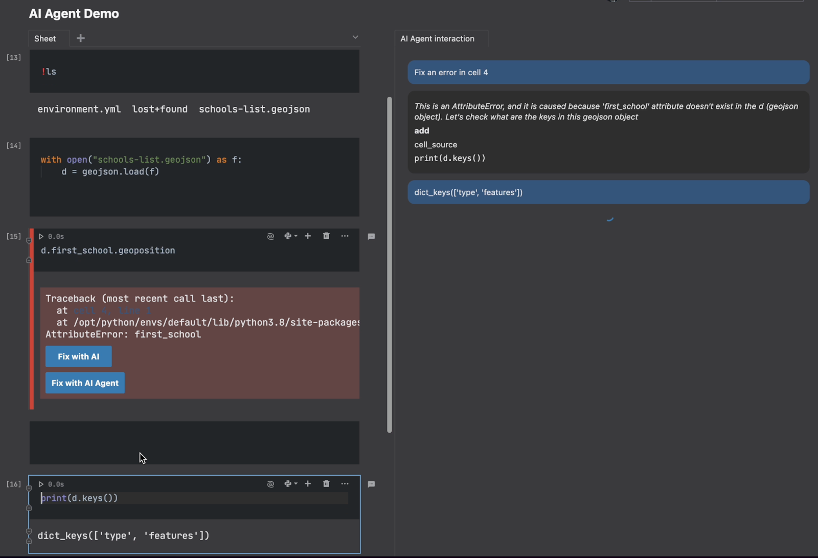
Task: Click into the empty cell below the traceback
Action: click(194, 443)
